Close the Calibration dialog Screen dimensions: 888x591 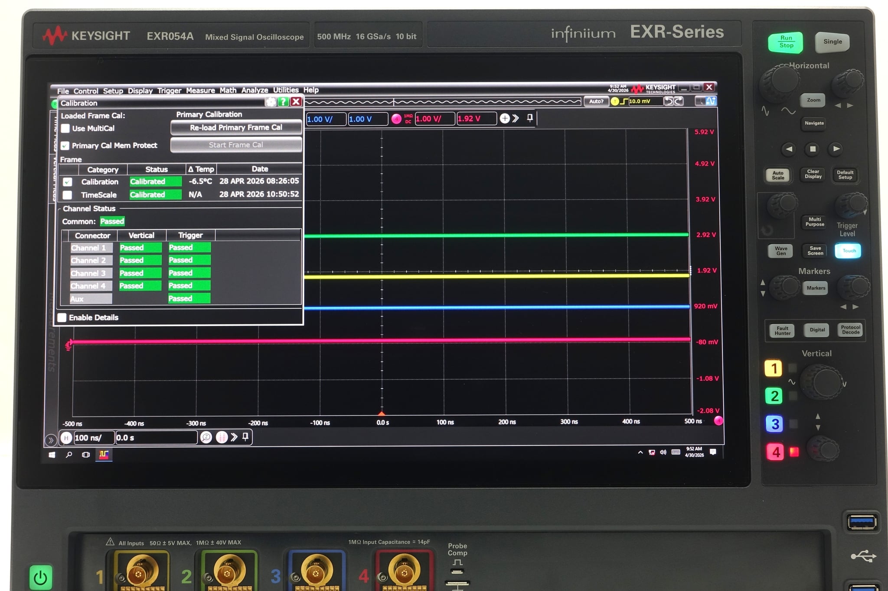[296, 102]
